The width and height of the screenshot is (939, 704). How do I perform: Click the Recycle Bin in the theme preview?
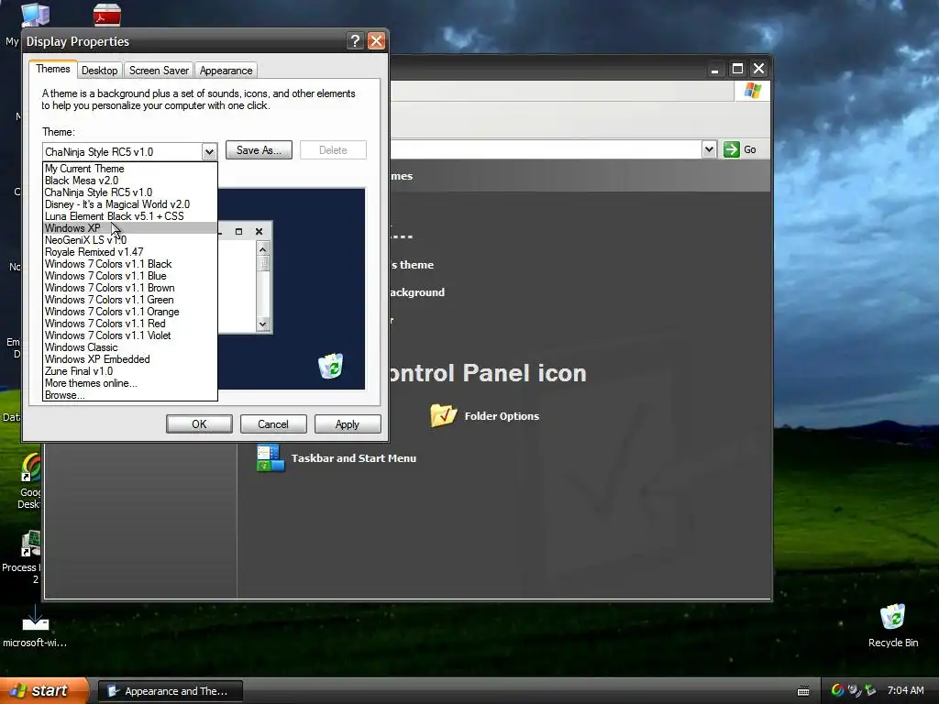click(330, 366)
